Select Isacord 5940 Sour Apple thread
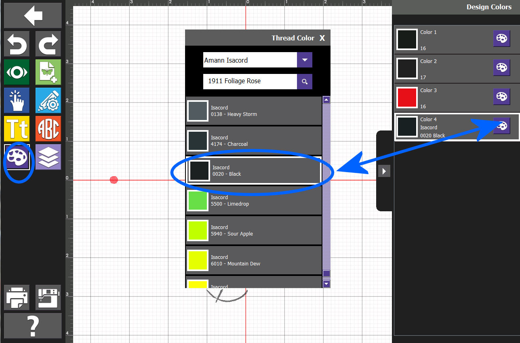 click(254, 231)
